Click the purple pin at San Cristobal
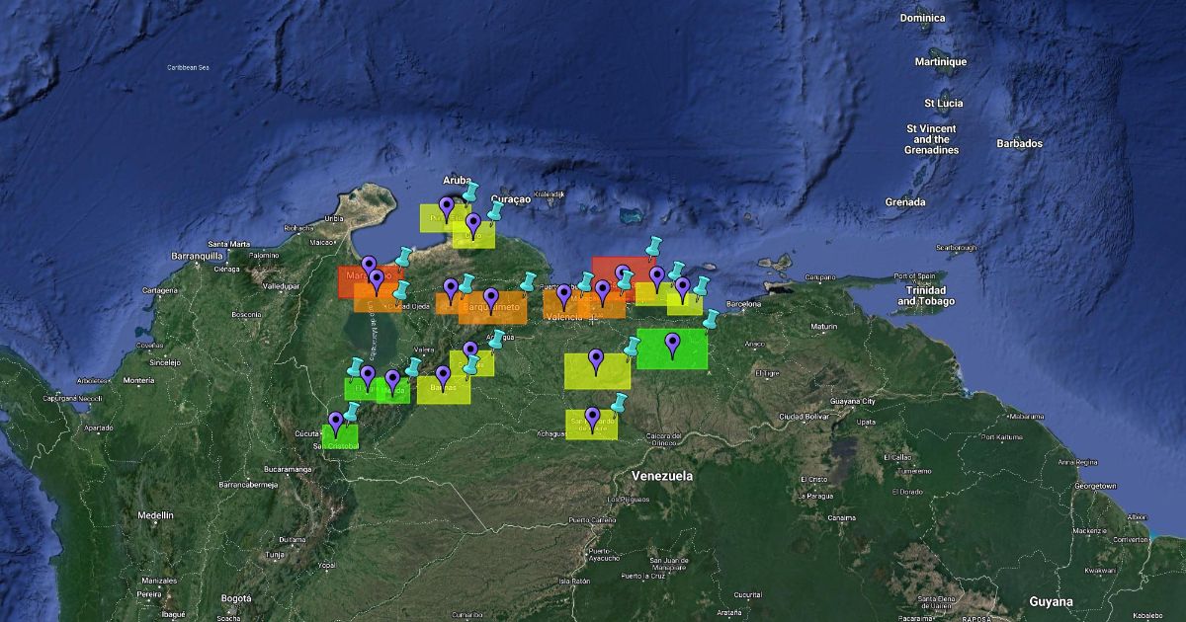The image size is (1186, 622). point(336,422)
